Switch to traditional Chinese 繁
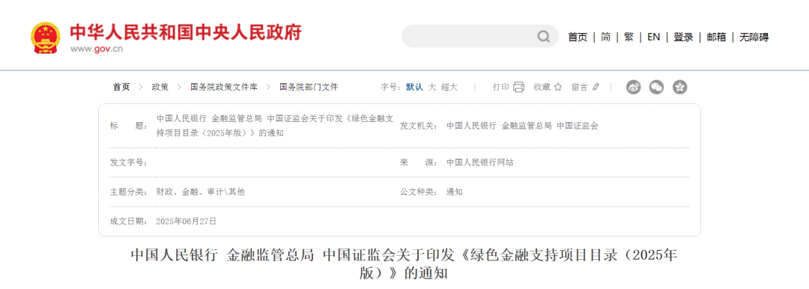The width and height of the screenshot is (809, 289). [628, 37]
